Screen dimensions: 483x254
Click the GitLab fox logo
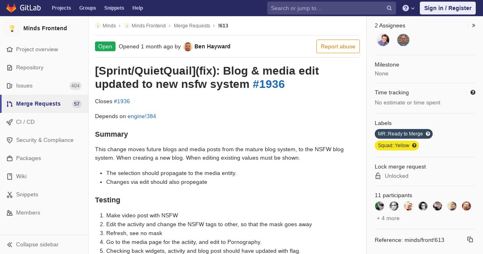tap(11, 8)
